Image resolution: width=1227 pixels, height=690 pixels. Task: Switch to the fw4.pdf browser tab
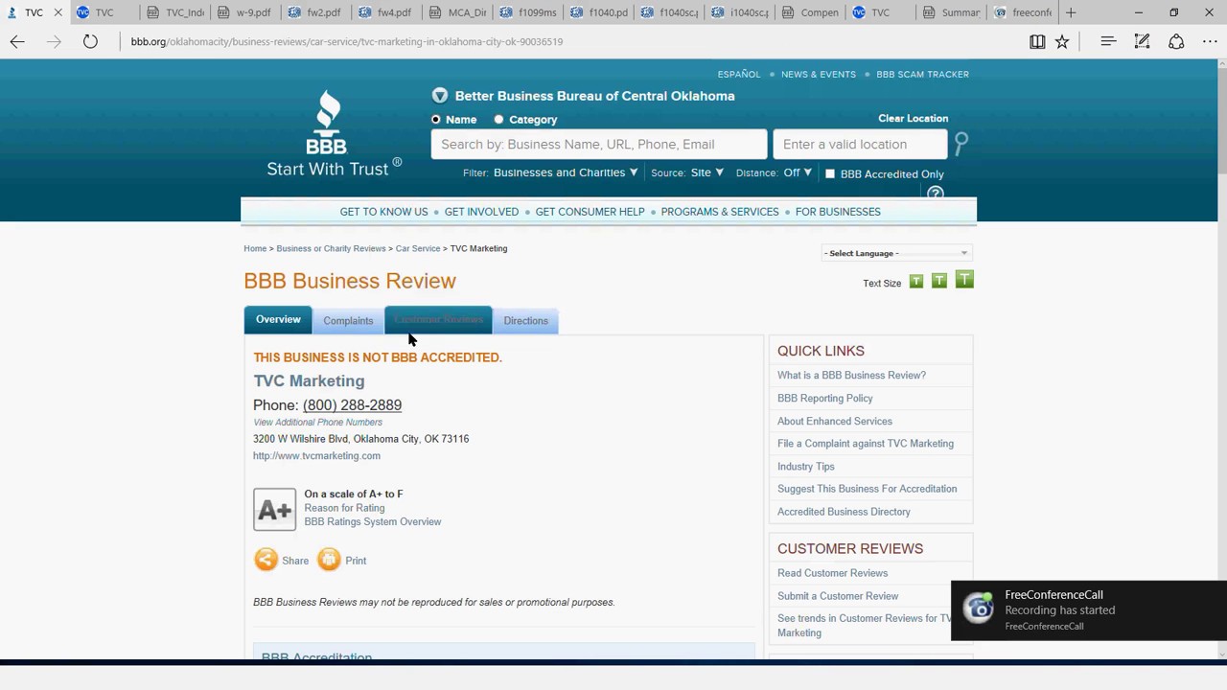[x=385, y=12]
